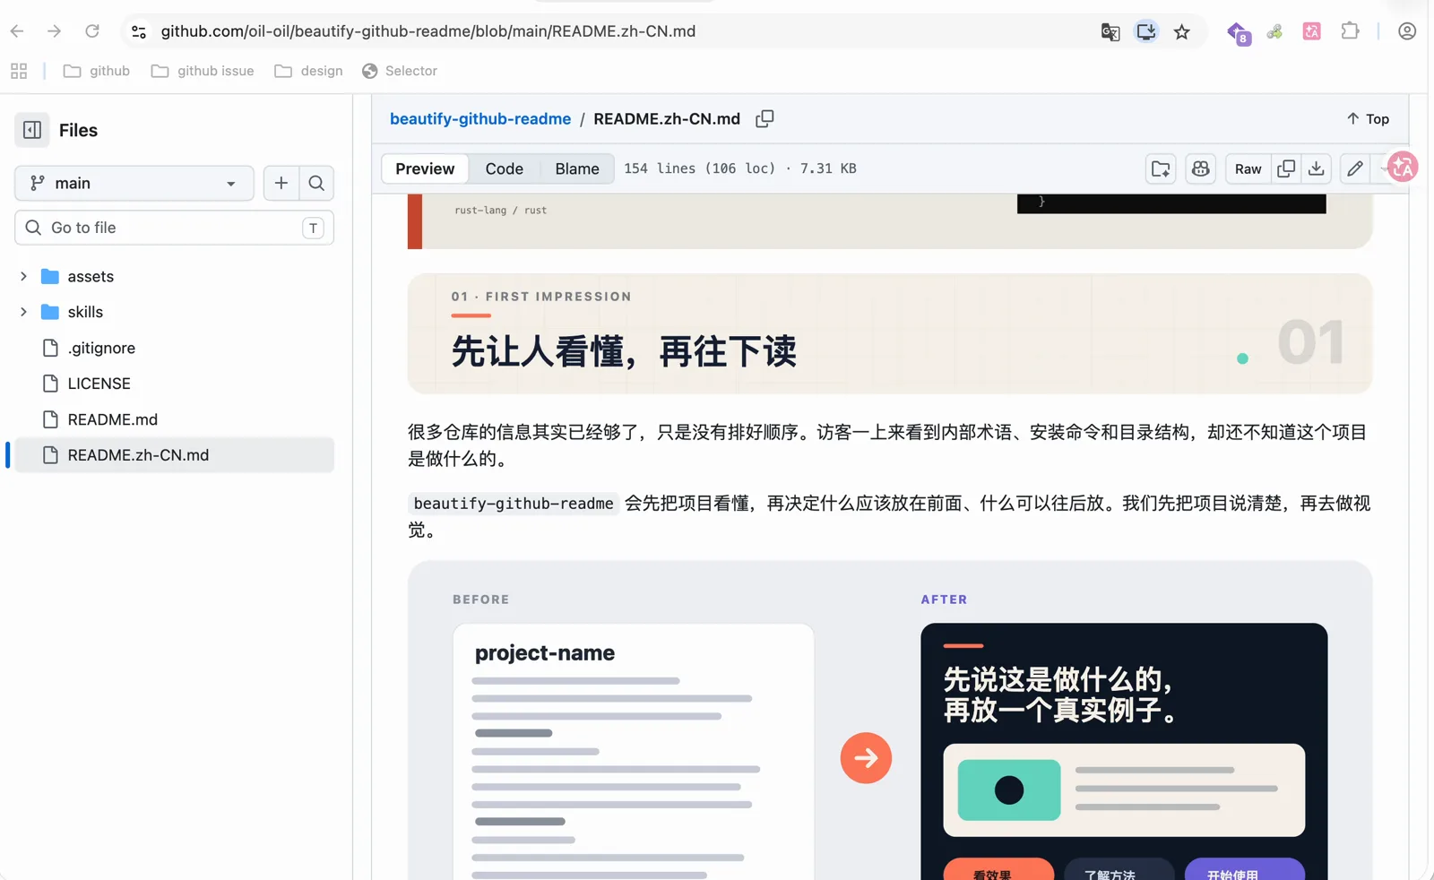Open the apps grid in bookmarks bar
The width and height of the screenshot is (1434, 880).
point(19,71)
